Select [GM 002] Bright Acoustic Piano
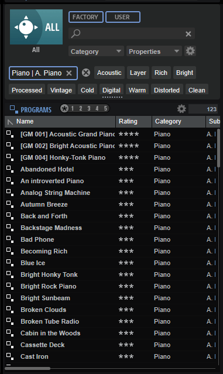This screenshot has height=374, width=223. [67, 146]
